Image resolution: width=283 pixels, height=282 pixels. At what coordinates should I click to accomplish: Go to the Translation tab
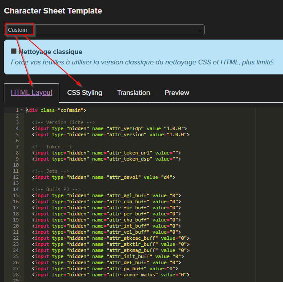point(133,93)
